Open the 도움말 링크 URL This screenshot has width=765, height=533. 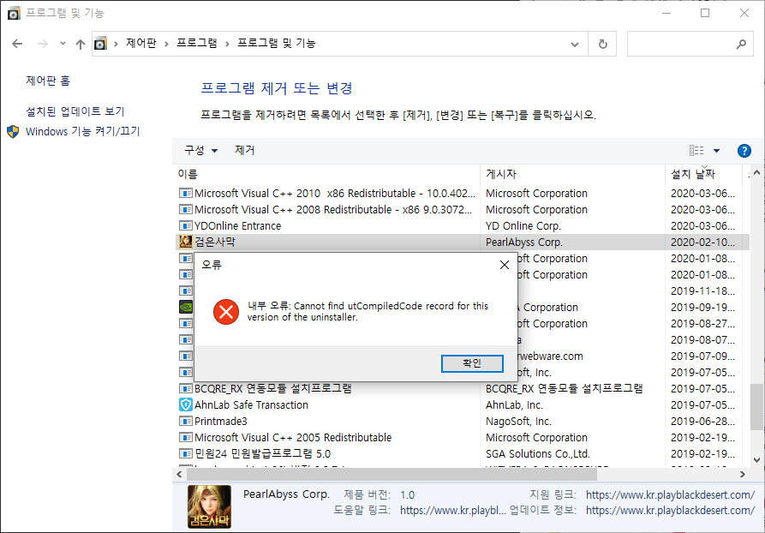coord(453,511)
